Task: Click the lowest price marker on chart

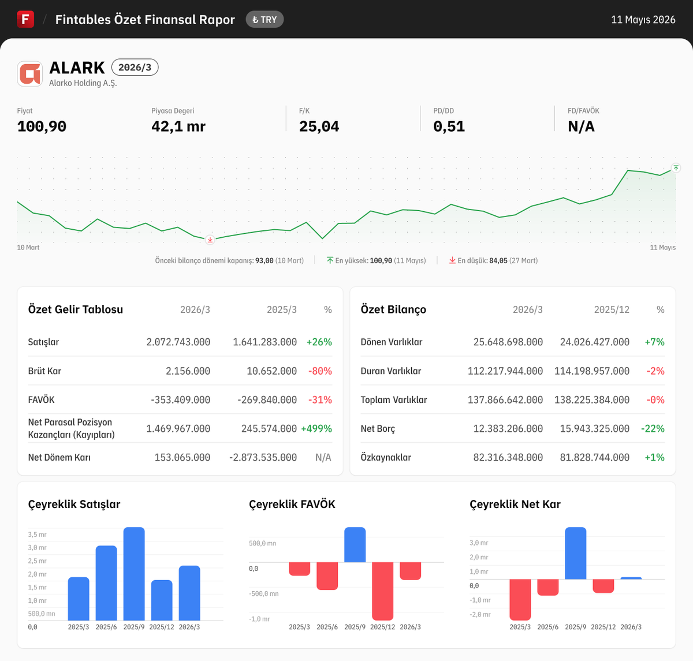Action: coord(210,240)
